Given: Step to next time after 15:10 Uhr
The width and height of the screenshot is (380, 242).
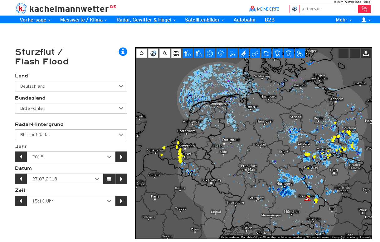Looking at the screenshot, I should [121, 201].
